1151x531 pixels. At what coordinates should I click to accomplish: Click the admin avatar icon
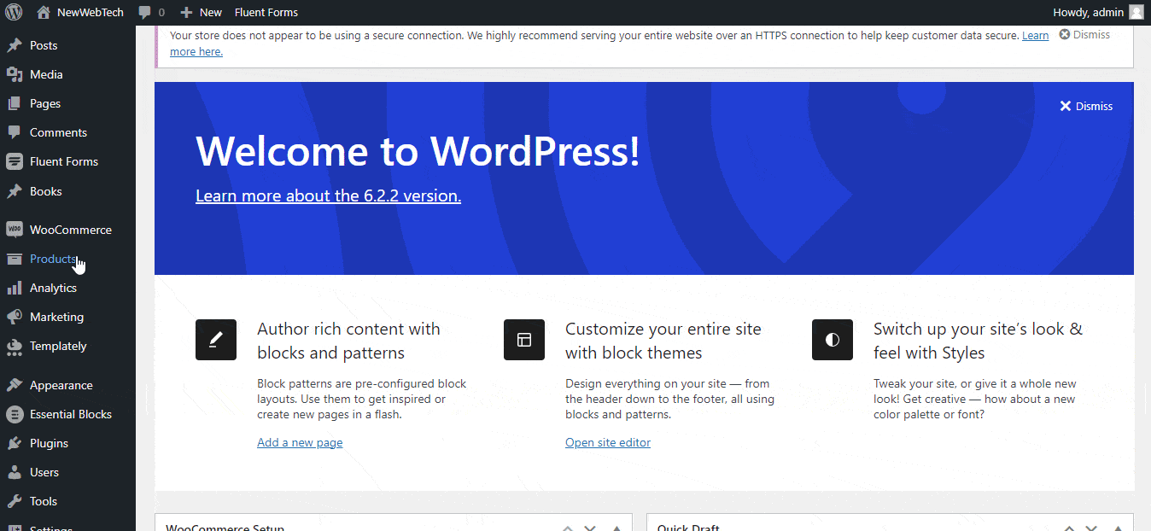pos(1136,12)
